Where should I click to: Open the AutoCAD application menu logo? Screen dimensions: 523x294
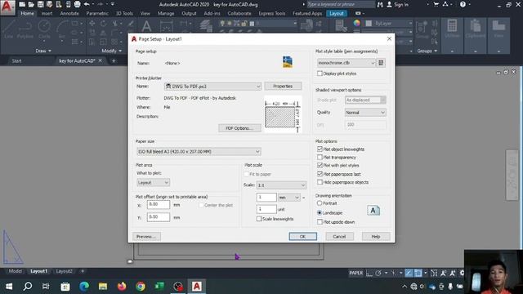pos(7,7)
